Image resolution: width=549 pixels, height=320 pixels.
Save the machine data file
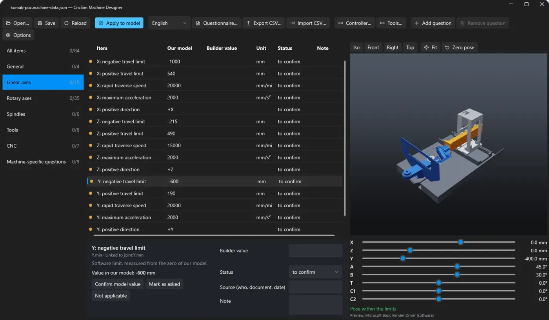coord(46,23)
